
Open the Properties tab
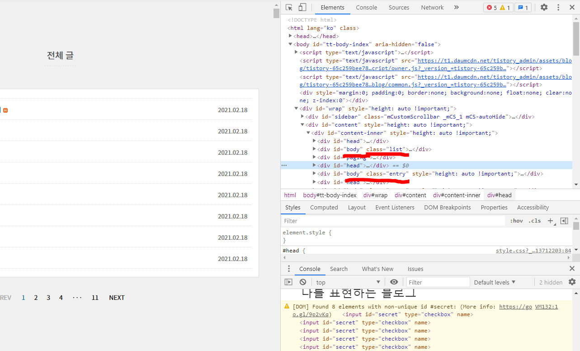click(x=494, y=207)
